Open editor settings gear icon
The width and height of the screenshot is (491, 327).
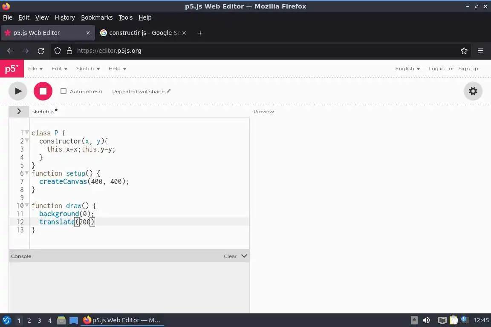click(x=473, y=91)
